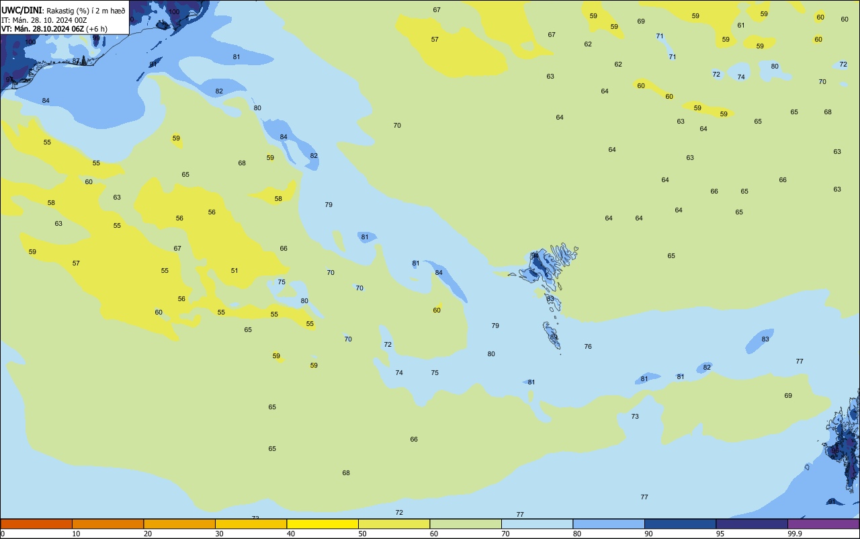Click the '(+6 h)' forecast offset text
The image size is (860, 539).
click(97, 29)
